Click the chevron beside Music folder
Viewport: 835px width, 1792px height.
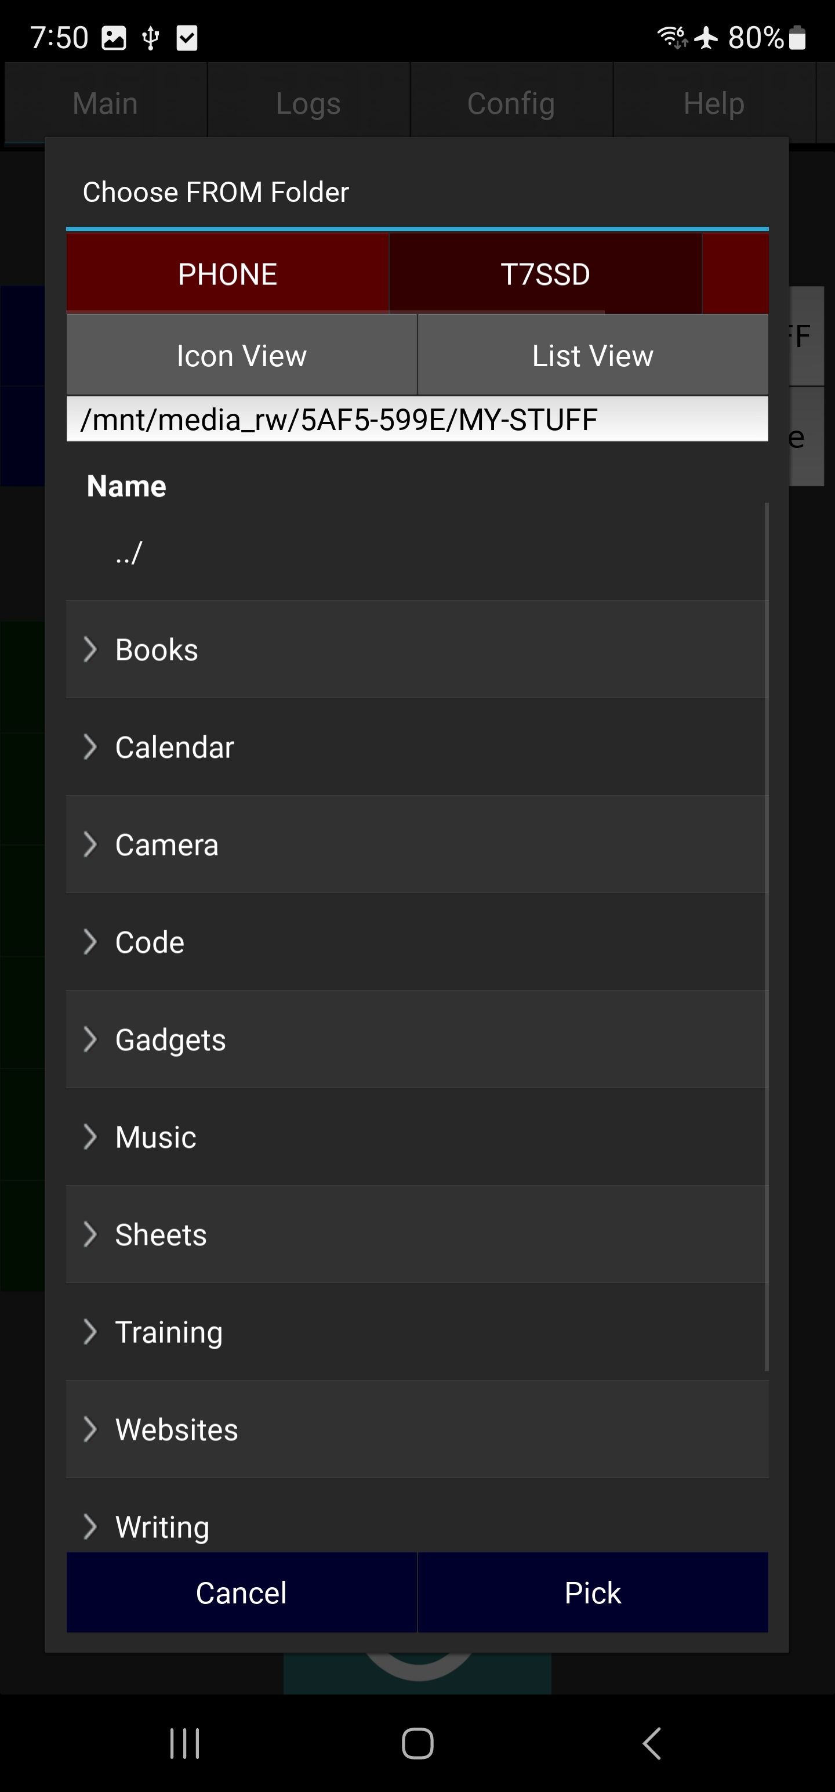[90, 1137]
